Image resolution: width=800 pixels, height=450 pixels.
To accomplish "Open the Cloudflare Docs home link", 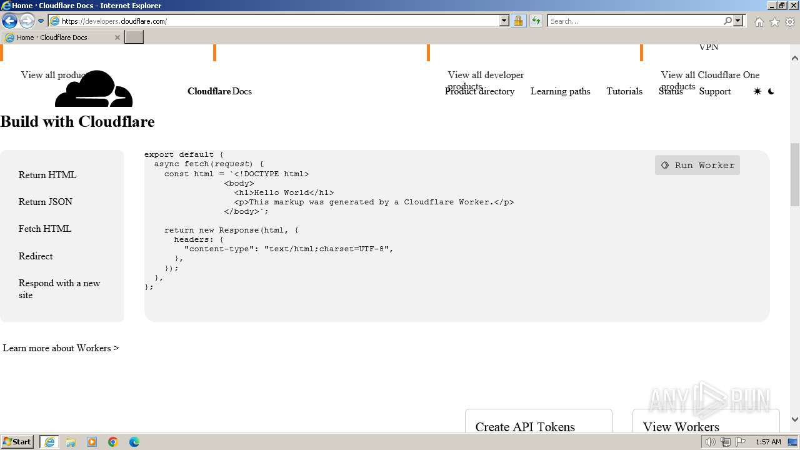I will click(219, 91).
